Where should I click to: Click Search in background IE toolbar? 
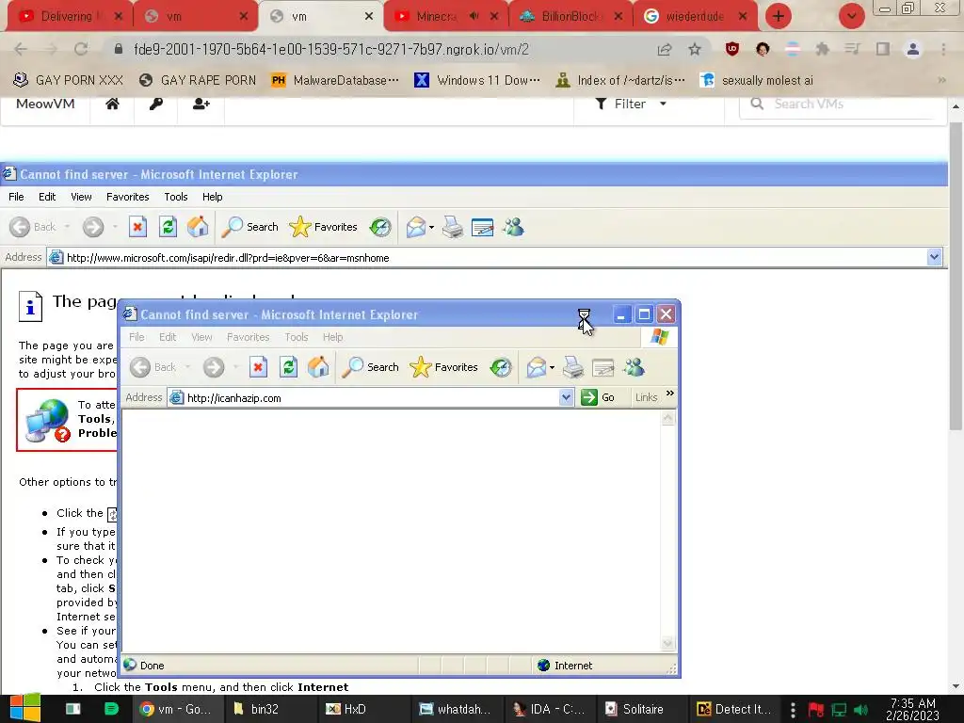tap(249, 227)
